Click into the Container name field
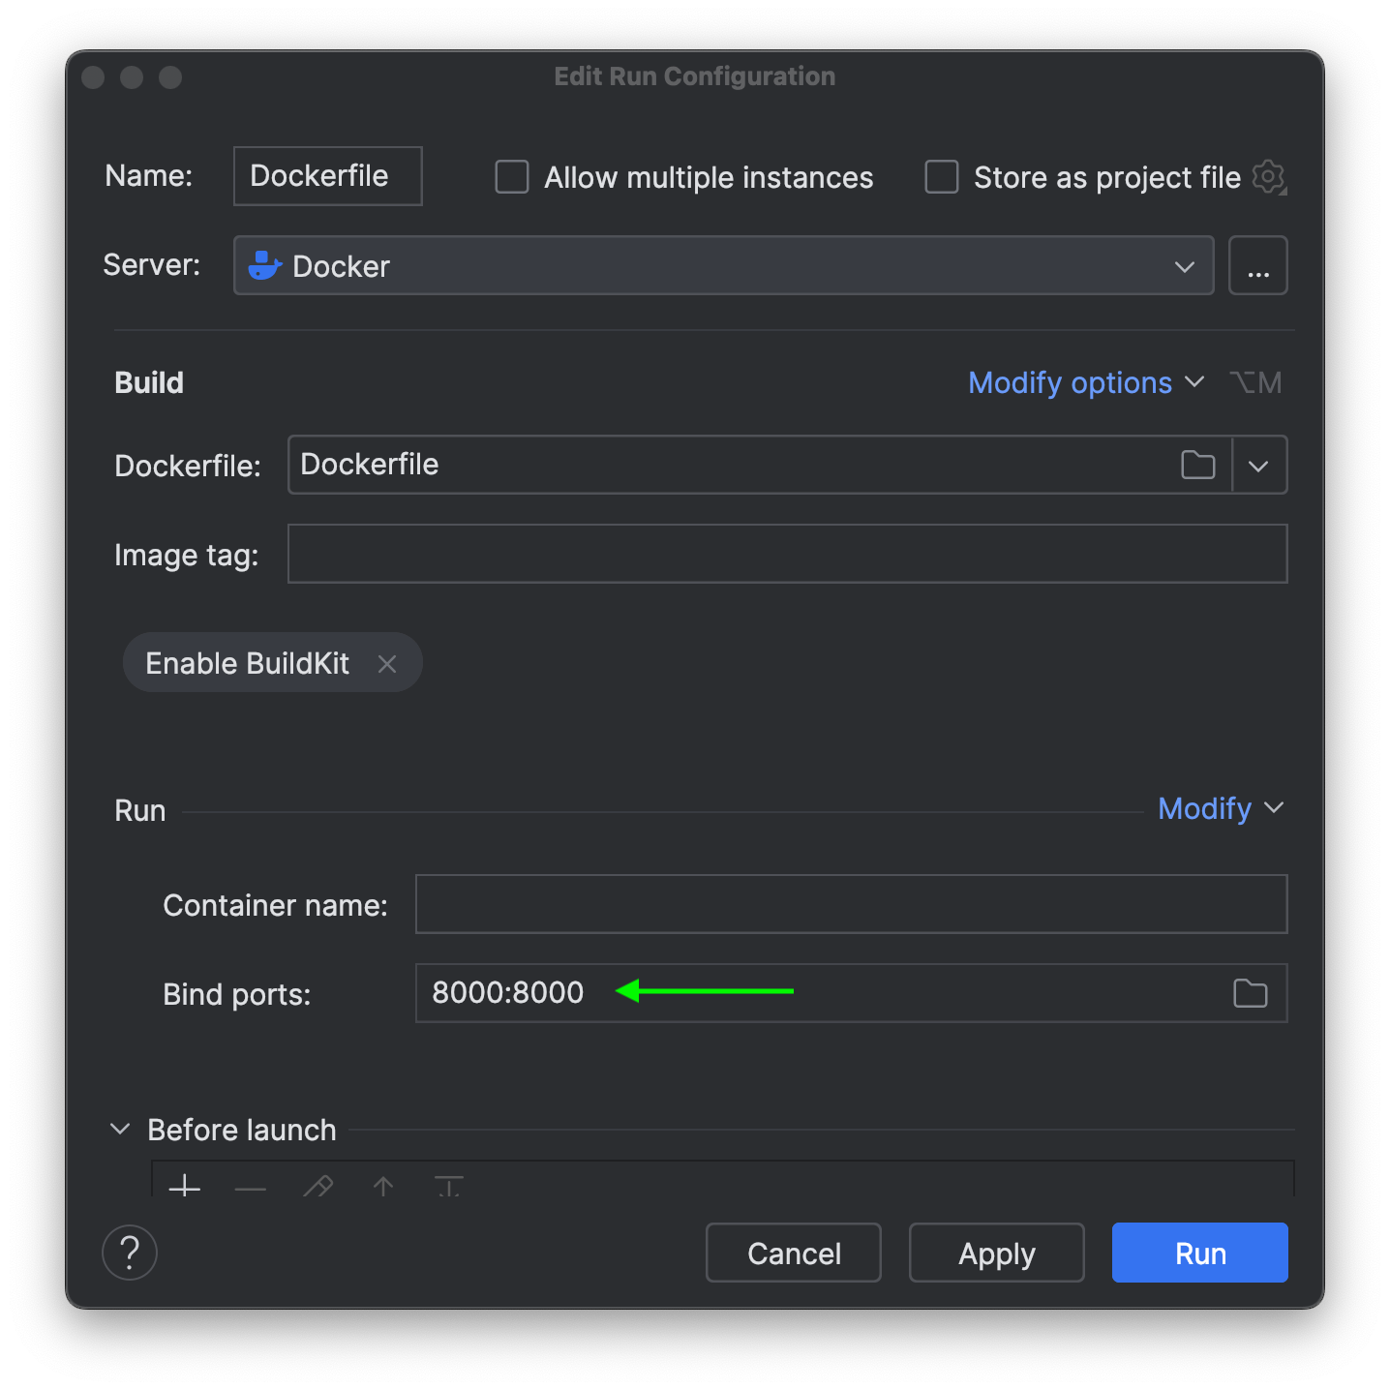Viewport: 1390px width, 1390px height. coord(851,905)
